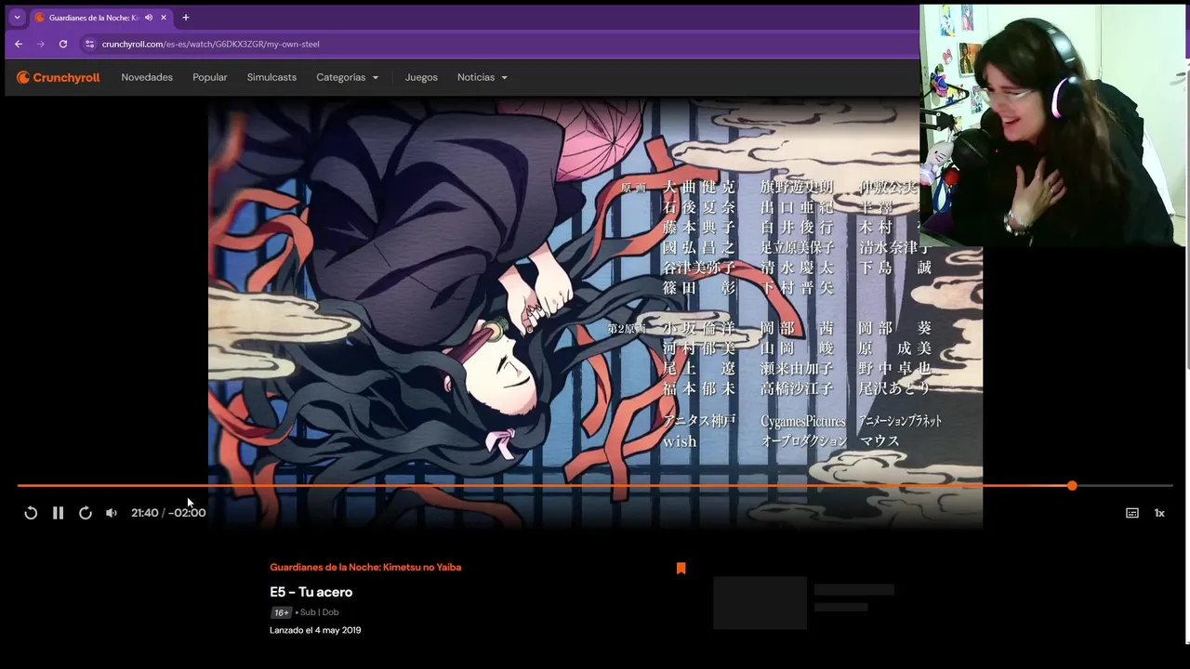This screenshot has width=1190, height=669.
Task: Select the Guardianes de la Noche browser tab
Action: click(x=101, y=18)
